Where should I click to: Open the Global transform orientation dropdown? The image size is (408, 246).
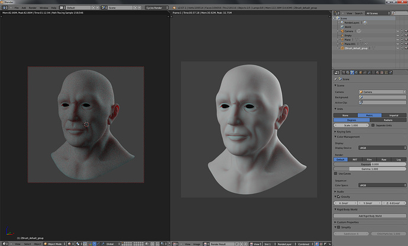pos(113,244)
